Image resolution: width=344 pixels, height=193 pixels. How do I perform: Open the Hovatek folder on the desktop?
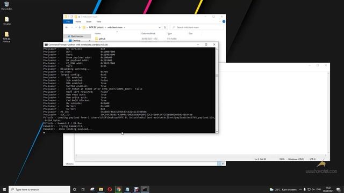pyautogui.click(x=6, y=21)
